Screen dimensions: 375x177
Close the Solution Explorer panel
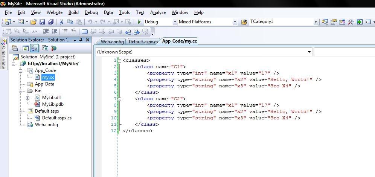87,40
